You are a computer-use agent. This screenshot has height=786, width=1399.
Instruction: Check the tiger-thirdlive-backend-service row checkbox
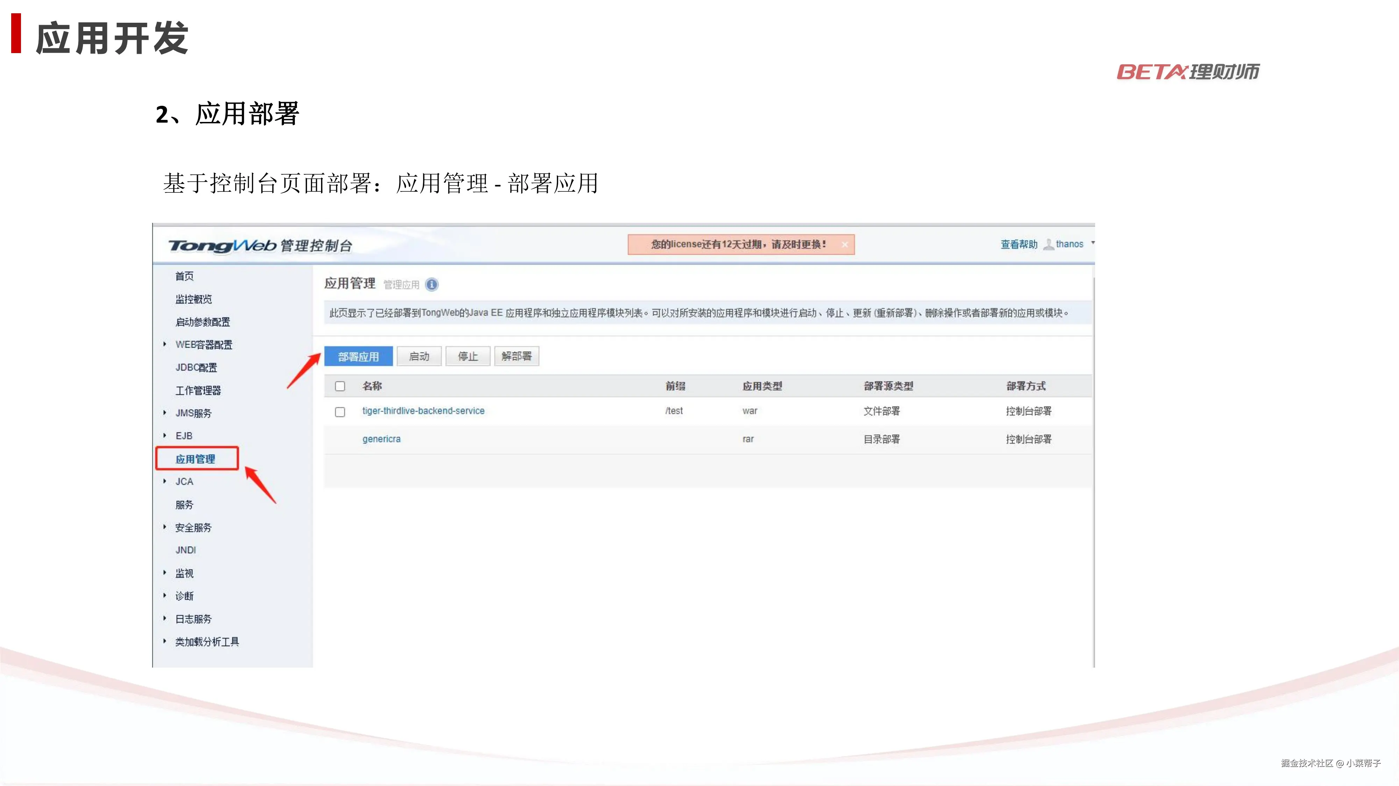coord(340,412)
